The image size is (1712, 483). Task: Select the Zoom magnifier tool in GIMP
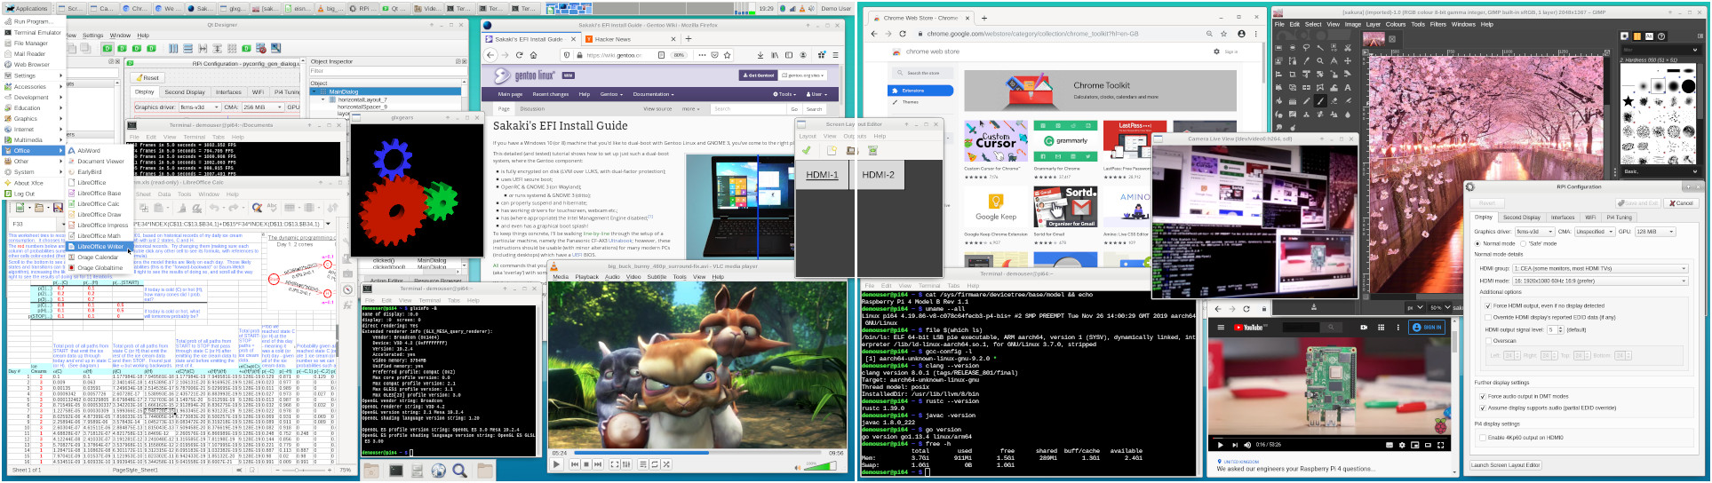pos(1320,60)
